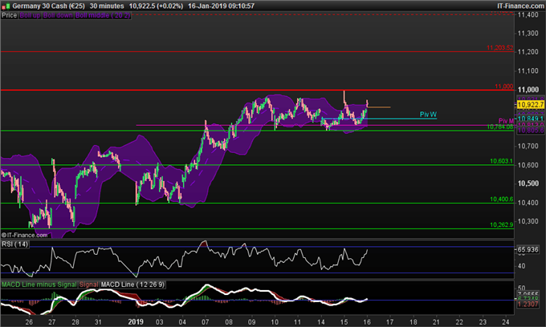Click the 16-Jan-2019 09:10:57 timestamp
This screenshot has width=546, height=327.
[x=221, y=6]
